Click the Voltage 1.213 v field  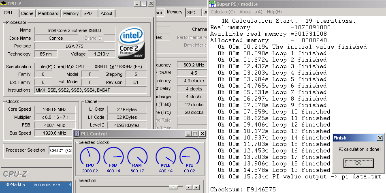[x=101, y=54]
